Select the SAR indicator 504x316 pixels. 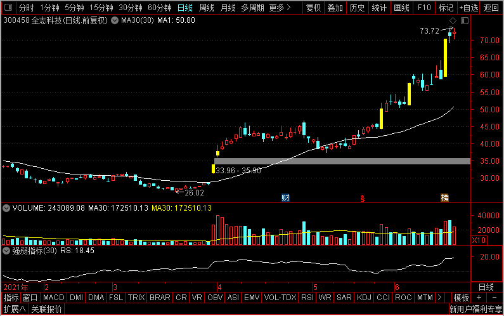(x=344, y=298)
